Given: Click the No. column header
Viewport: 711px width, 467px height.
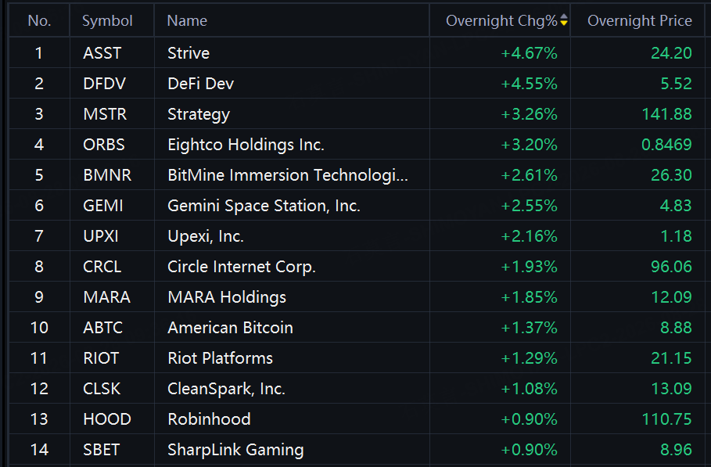Looking at the screenshot, I should pyautogui.click(x=39, y=21).
